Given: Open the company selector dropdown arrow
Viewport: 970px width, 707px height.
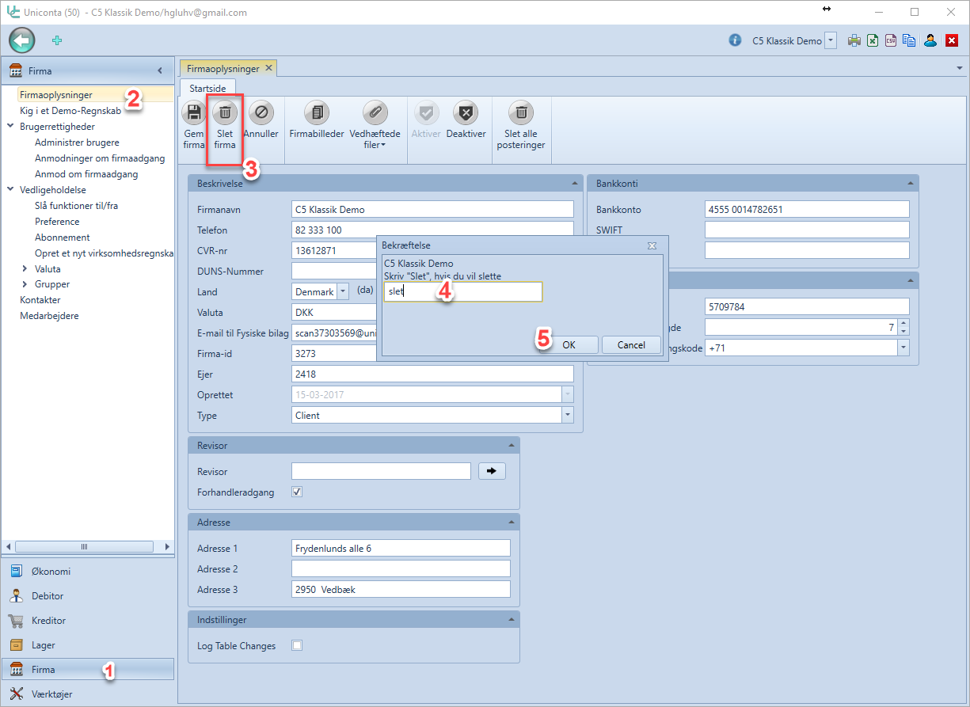Looking at the screenshot, I should pyautogui.click(x=830, y=40).
